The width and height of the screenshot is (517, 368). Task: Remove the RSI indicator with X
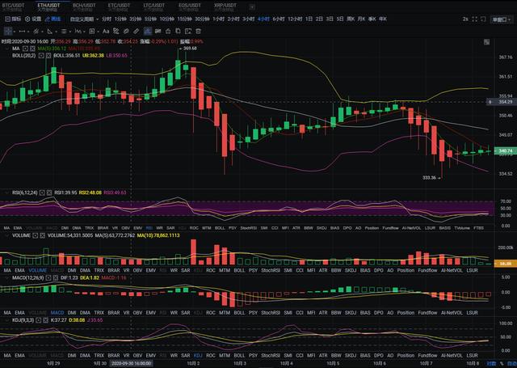click(49, 192)
